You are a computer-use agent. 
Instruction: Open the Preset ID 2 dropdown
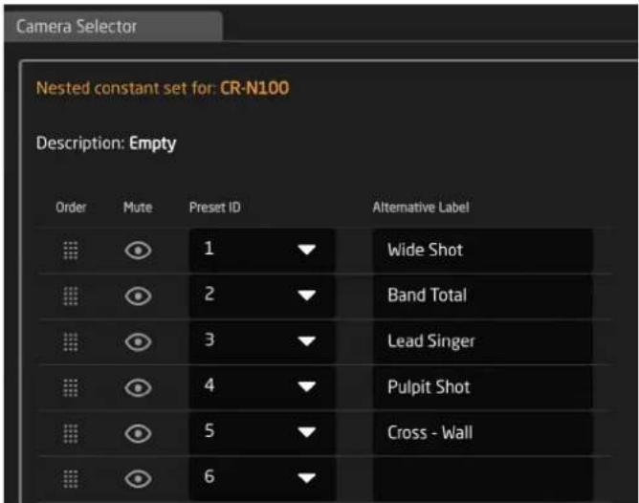tap(262, 295)
